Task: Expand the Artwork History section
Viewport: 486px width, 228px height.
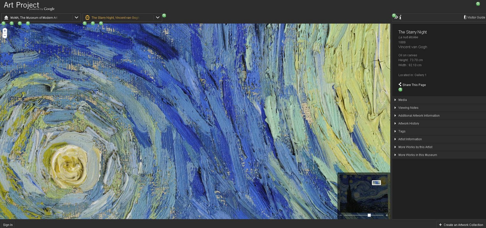Action: tap(439, 124)
